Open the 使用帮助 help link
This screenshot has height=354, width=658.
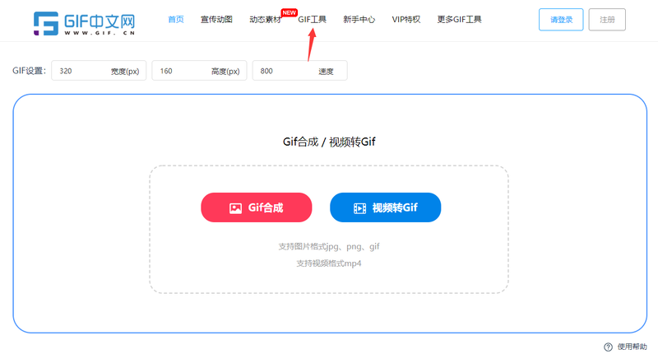tap(632, 347)
